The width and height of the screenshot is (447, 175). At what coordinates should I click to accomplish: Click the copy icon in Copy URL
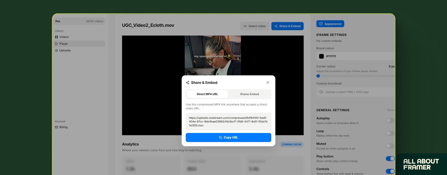click(x=220, y=137)
